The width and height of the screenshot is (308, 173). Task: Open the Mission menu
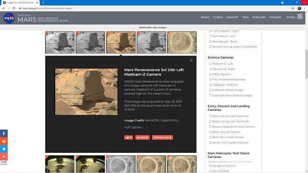click(205, 17)
